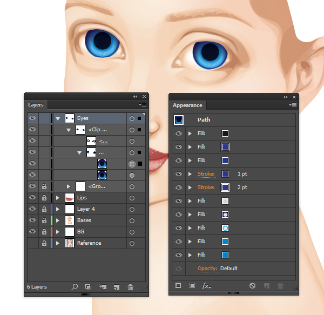Click Add New Stroke icon in Appearance panel

[x=178, y=285]
